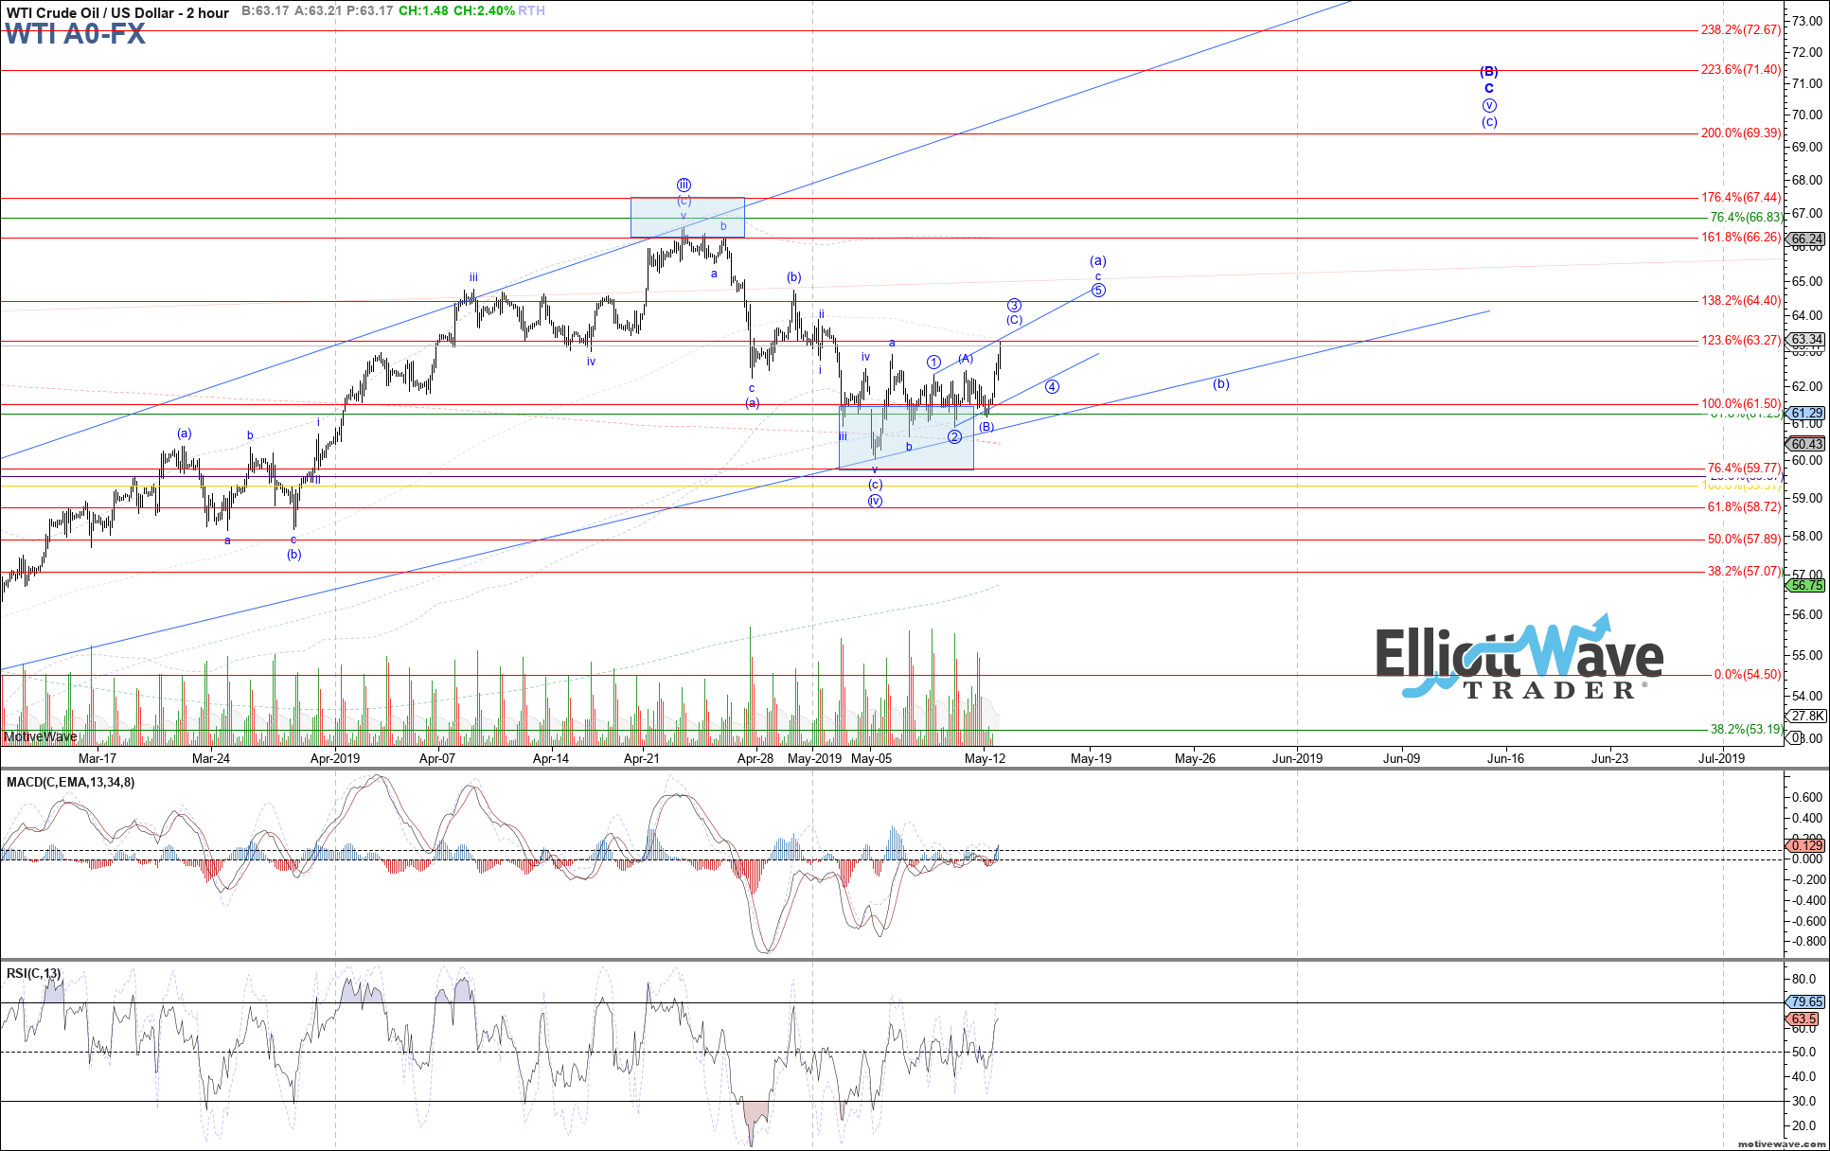This screenshot has height=1151, width=1830.
Task: Click the May-12 date on the time axis
Action: 985,758
